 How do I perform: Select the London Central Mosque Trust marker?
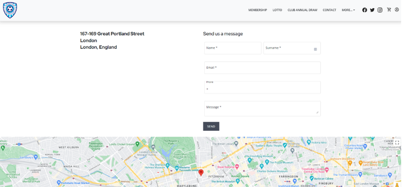153,147
